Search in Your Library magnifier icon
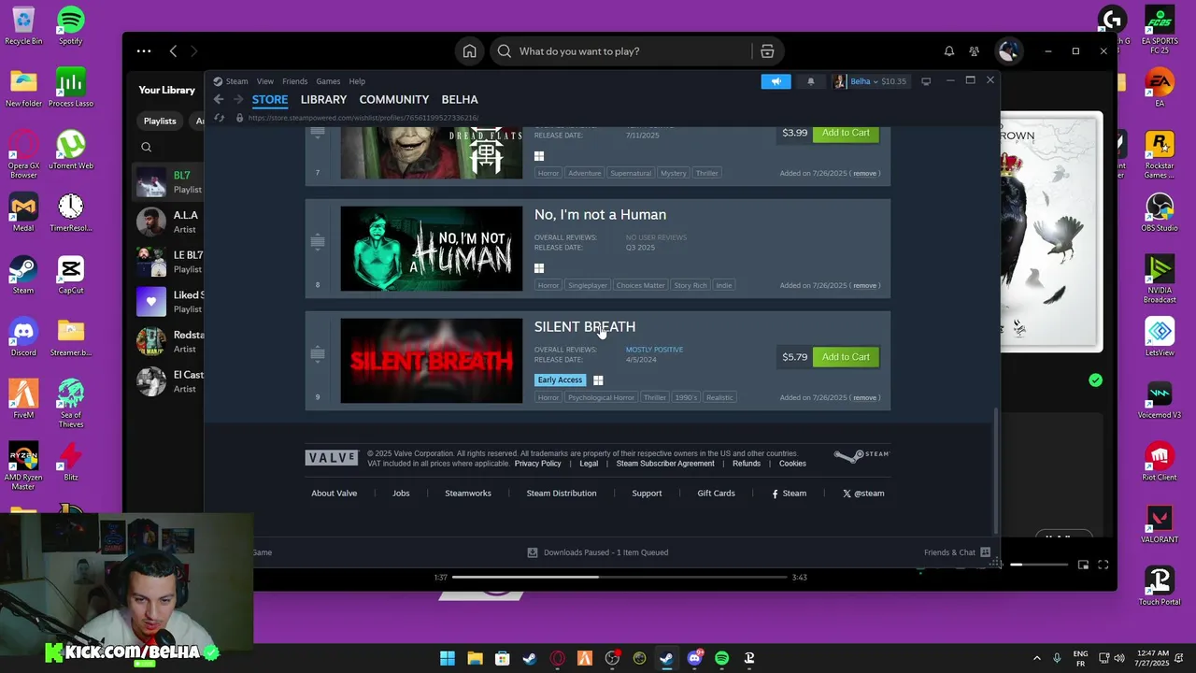Viewport: 1196px width, 673px height. point(147,147)
